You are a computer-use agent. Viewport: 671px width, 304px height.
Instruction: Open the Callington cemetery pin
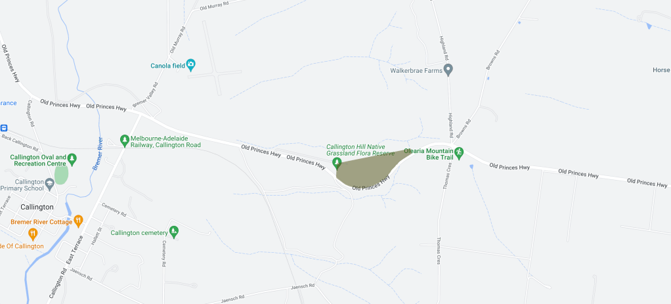pos(173,232)
